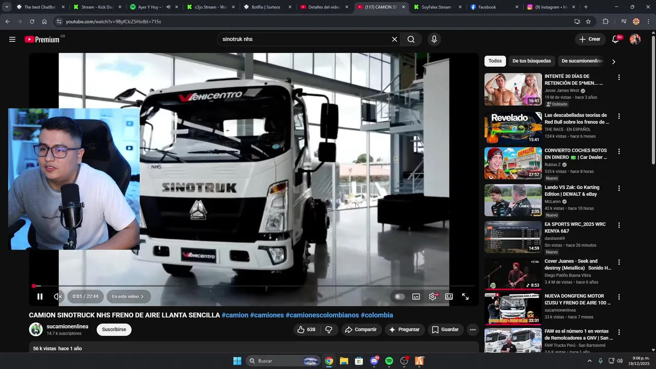Open more actions ellipsis under video
Image resolution: width=656 pixels, height=369 pixels.
[x=473, y=330]
